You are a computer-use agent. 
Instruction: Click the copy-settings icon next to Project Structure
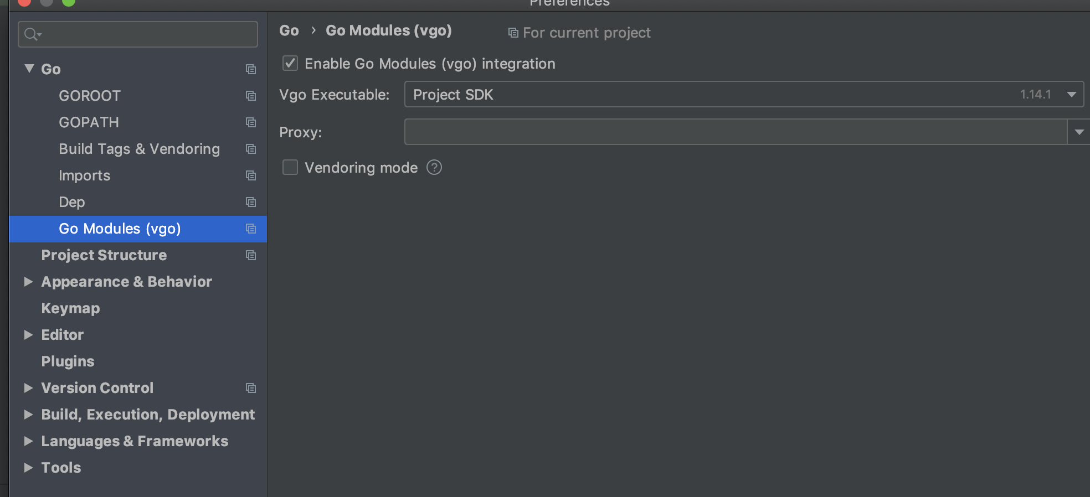pyautogui.click(x=251, y=255)
